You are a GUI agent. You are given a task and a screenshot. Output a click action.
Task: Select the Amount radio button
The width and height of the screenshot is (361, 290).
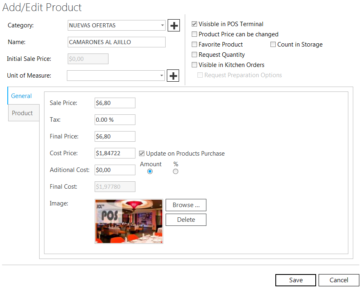(150, 172)
